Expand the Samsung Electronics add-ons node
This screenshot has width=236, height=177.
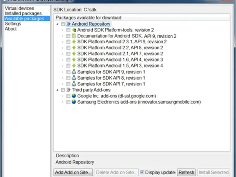pos(63,102)
